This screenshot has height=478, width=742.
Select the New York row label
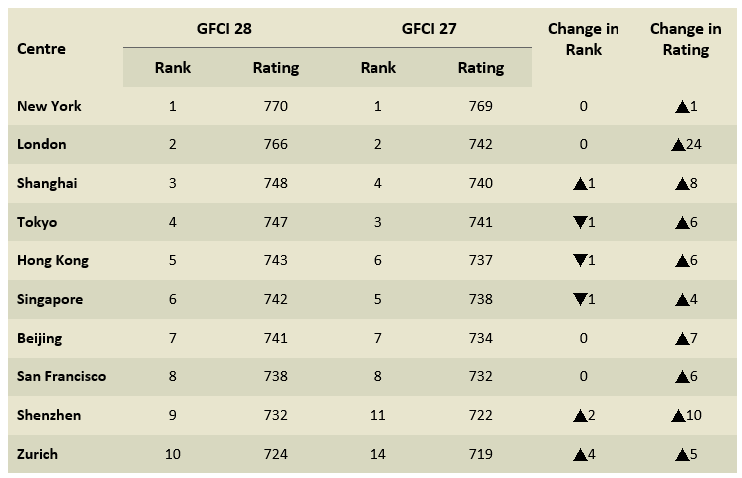point(49,106)
